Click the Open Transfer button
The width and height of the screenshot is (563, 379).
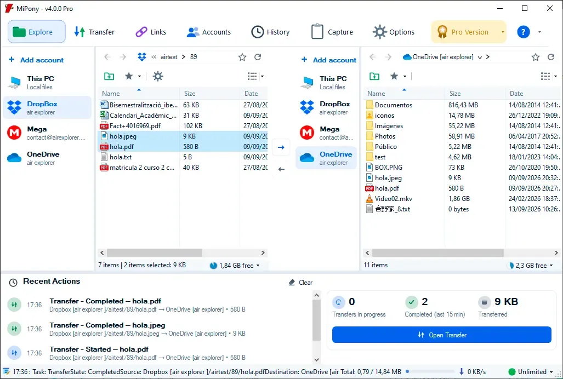[442, 335]
